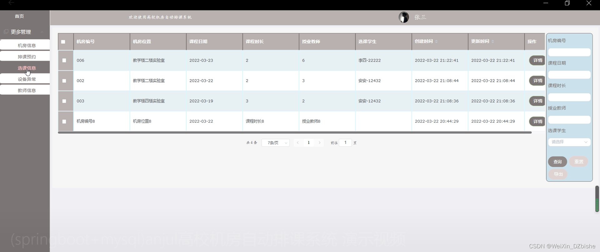Click 详情 button for row 002
The width and height of the screenshot is (600, 252).
point(537,81)
